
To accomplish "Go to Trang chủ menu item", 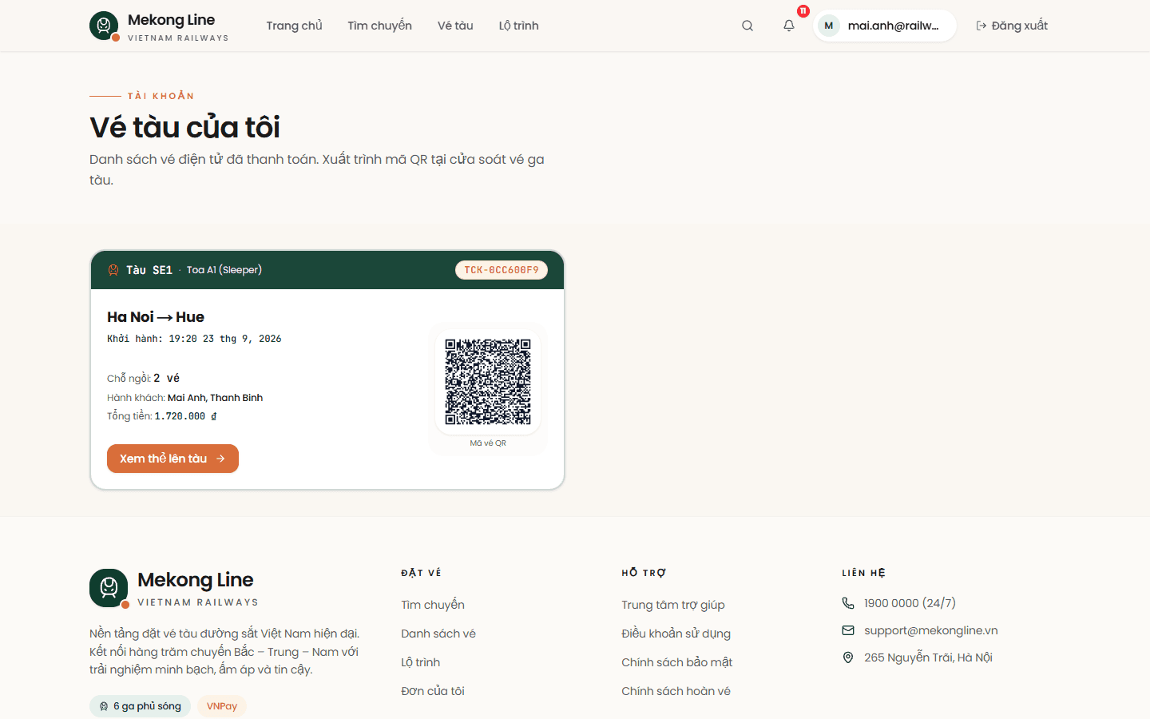I will 294,26.
